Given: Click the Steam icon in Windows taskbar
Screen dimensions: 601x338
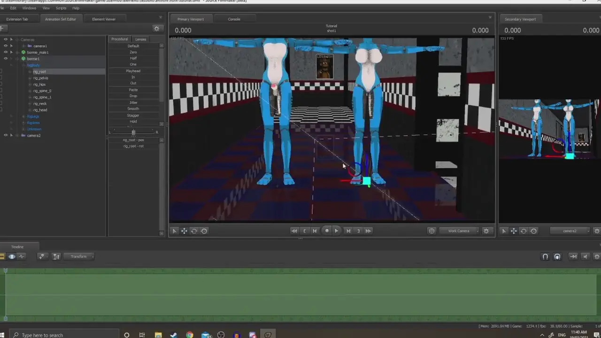Looking at the screenshot, I should tap(174, 335).
